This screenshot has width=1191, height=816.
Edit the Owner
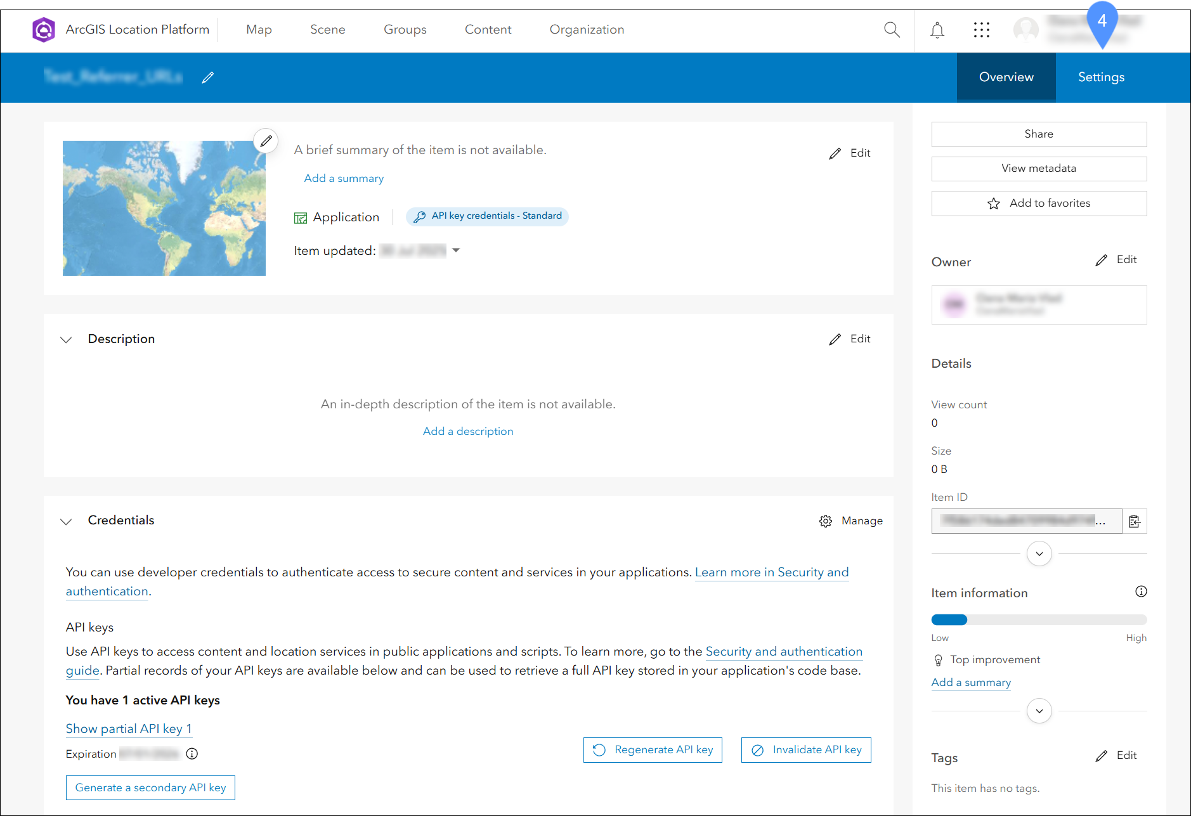[x=1116, y=260]
